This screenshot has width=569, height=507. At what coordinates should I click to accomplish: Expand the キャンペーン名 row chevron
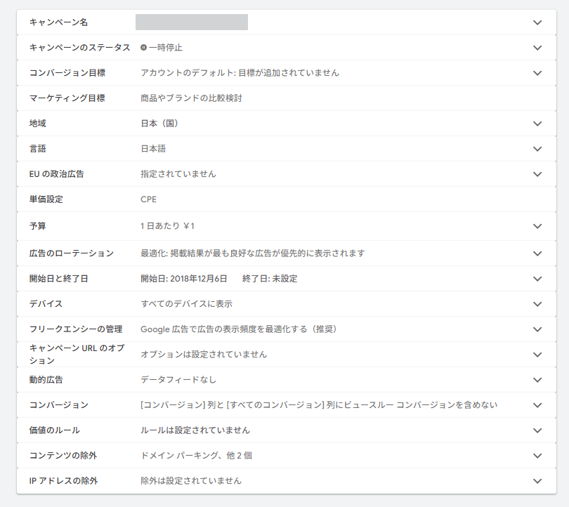coord(537,22)
